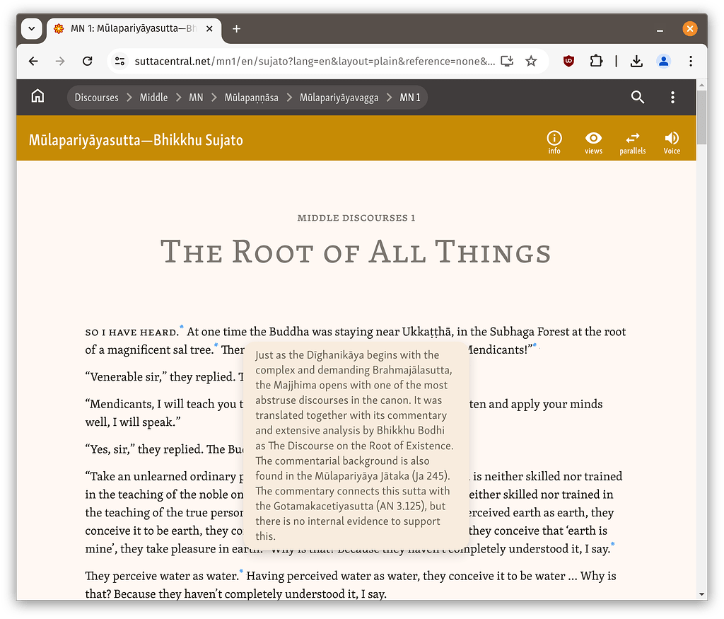Expand the tab search dropdown arrow

click(32, 29)
